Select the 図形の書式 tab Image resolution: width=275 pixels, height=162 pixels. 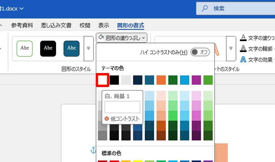[131, 25]
